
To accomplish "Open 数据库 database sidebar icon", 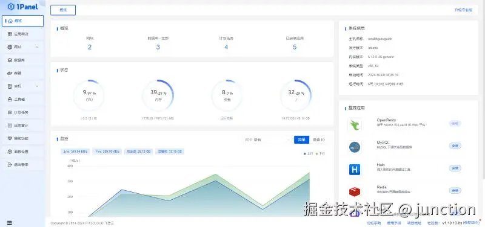I will coord(10,60).
